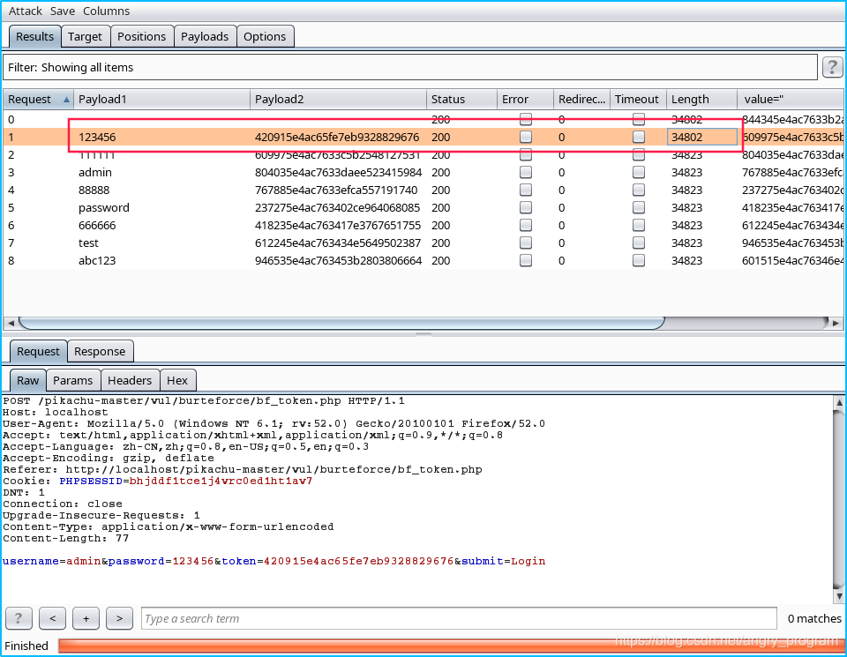Click the filter bar showing all items
This screenshot has width=847, height=657.
pos(410,68)
